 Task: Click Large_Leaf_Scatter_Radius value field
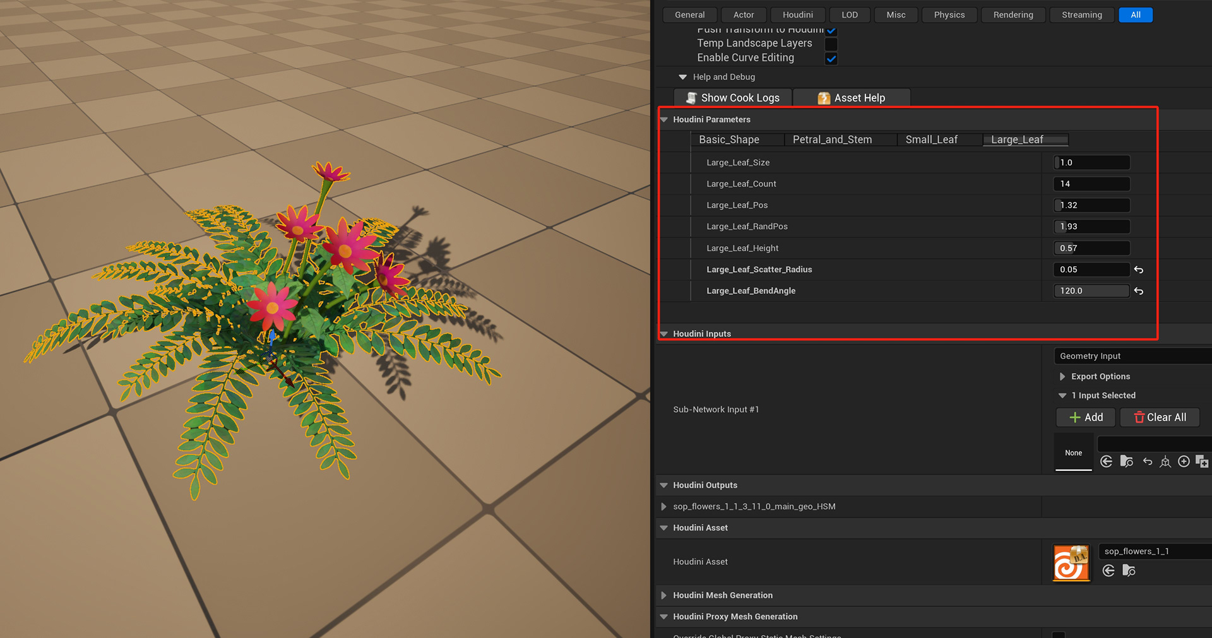1091,269
